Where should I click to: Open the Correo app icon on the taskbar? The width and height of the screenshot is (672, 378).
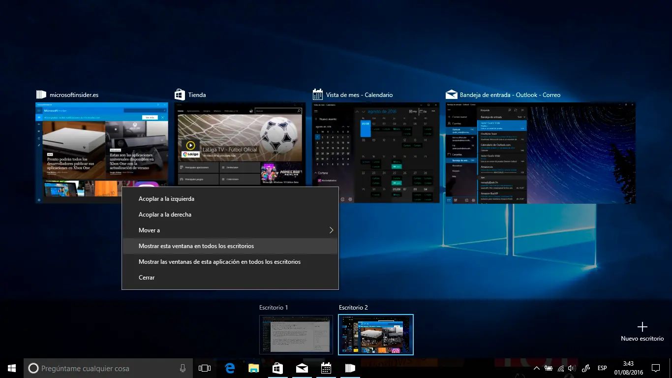tap(302, 368)
